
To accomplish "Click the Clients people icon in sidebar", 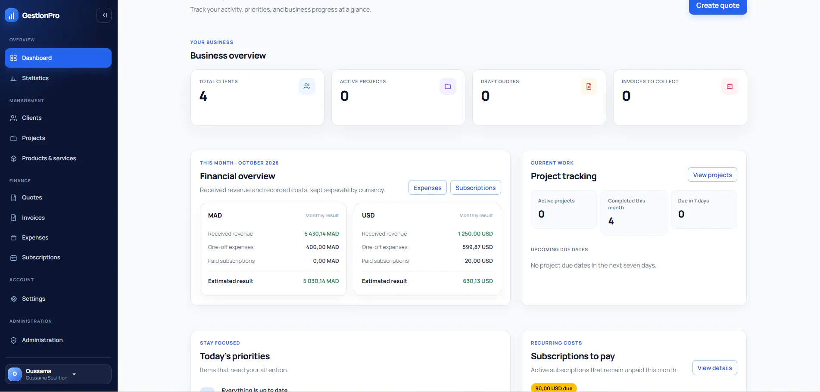I will [x=13, y=118].
